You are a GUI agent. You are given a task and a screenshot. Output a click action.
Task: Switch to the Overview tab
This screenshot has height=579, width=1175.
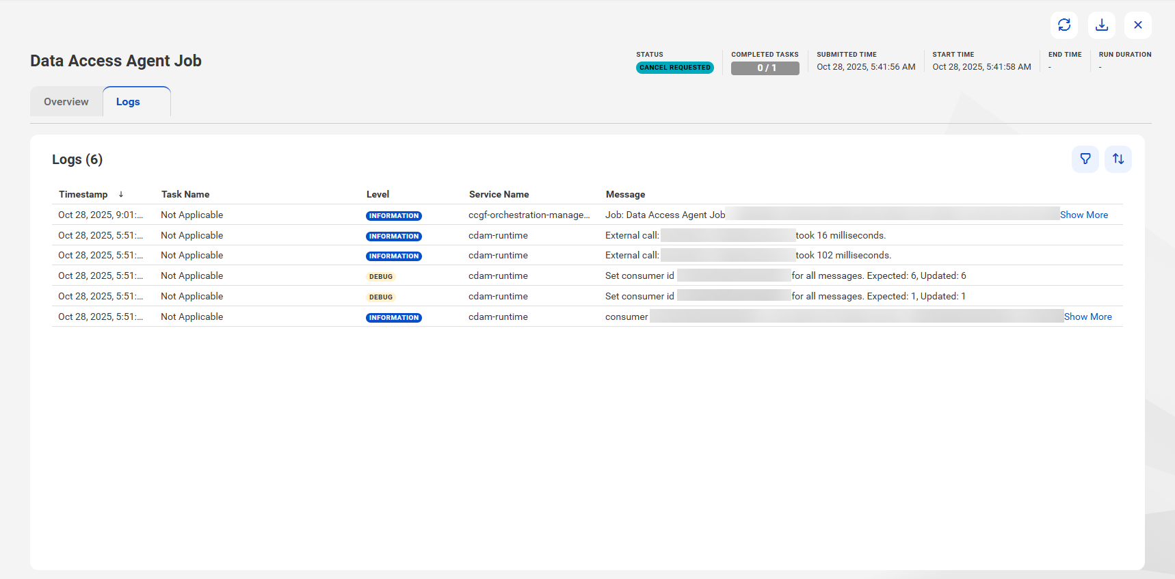[x=66, y=102]
